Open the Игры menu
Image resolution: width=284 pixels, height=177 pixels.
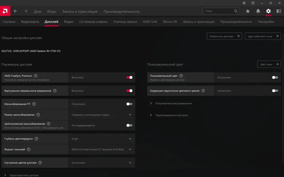[x=52, y=11]
